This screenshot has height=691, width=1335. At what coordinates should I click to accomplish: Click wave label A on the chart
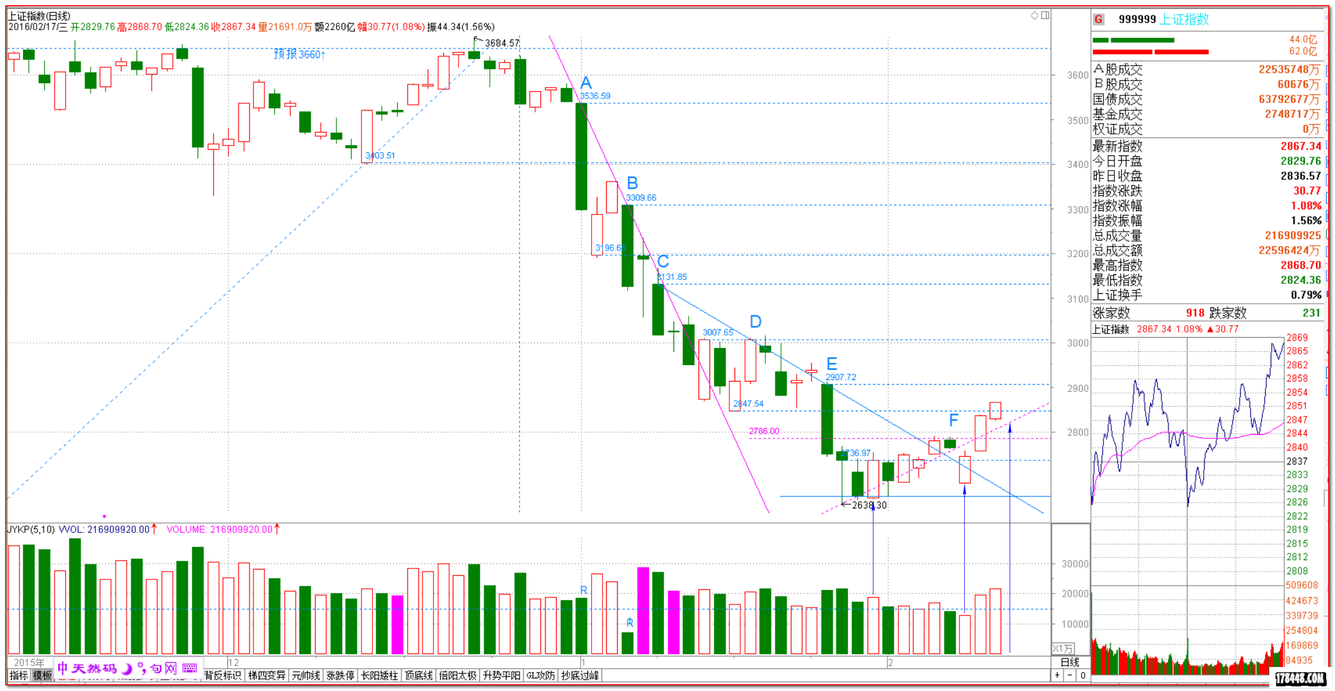click(586, 83)
